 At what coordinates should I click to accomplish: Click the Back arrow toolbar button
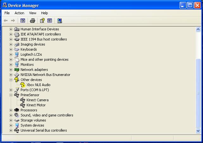click(x=6, y=21)
